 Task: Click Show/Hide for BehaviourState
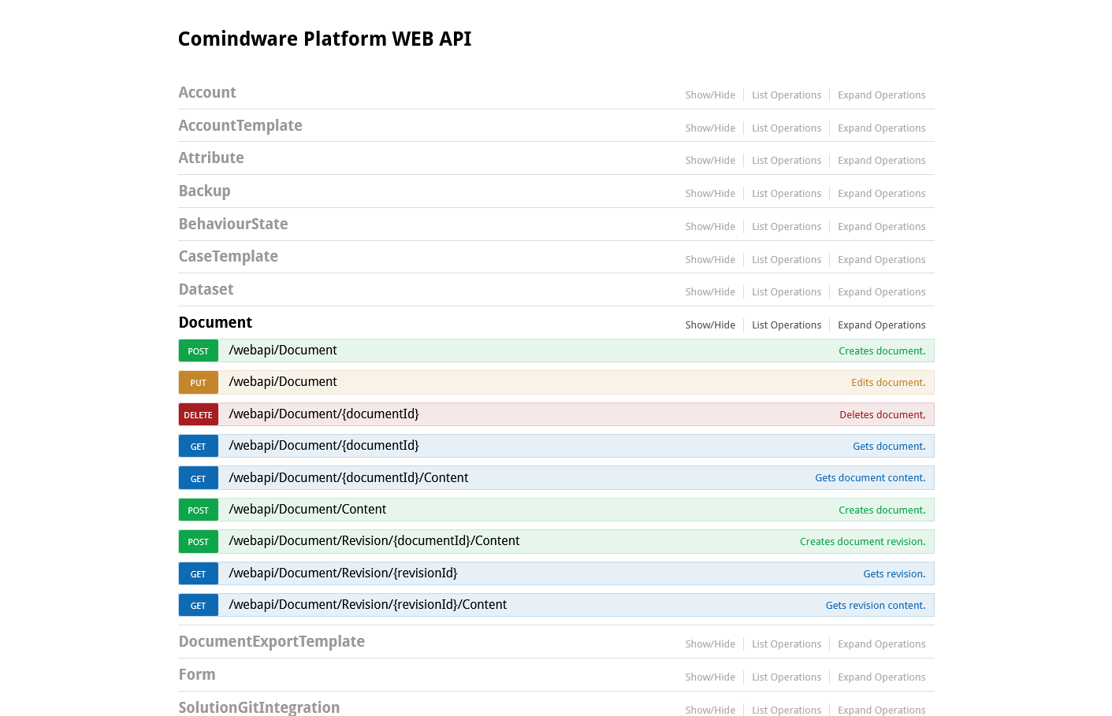click(x=710, y=227)
